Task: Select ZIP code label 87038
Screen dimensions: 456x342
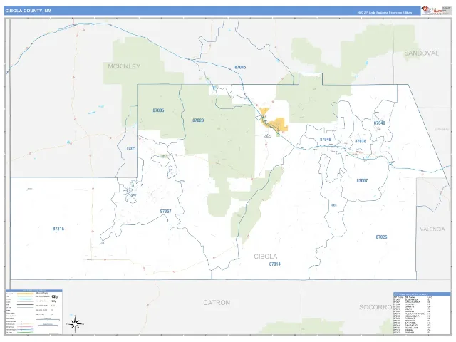Action: pos(361,141)
